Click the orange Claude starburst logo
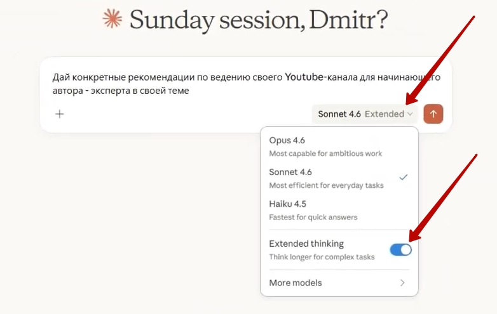Screen dimensions: 497x314 coord(112,19)
